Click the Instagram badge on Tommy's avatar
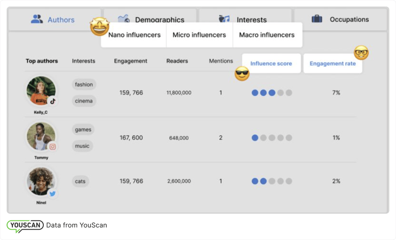This screenshot has width=396, height=240. point(52,147)
